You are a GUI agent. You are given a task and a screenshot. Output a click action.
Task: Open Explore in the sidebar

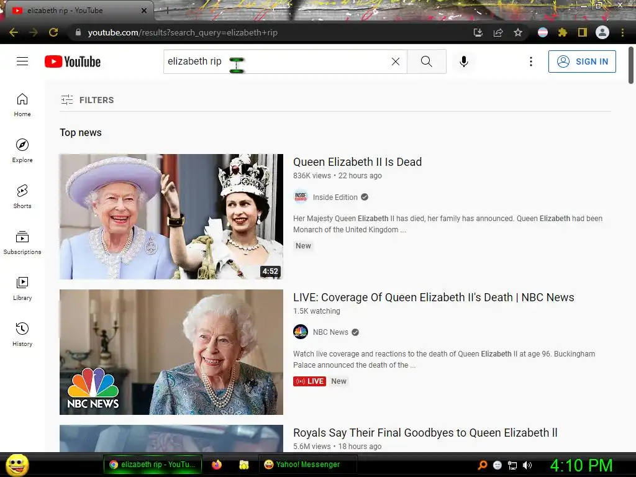point(22,150)
